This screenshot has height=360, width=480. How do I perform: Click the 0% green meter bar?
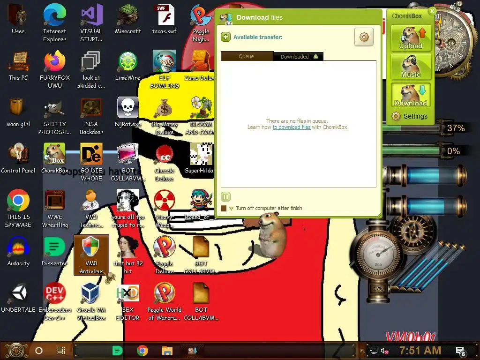point(412,151)
